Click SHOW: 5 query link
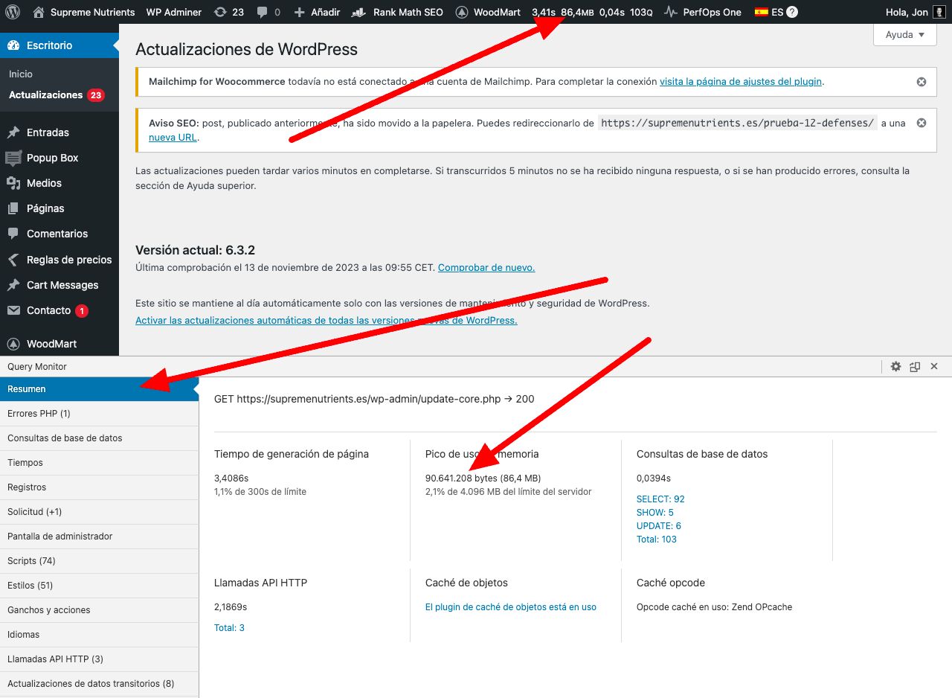 pyautogui.click(x=655, y=513)
